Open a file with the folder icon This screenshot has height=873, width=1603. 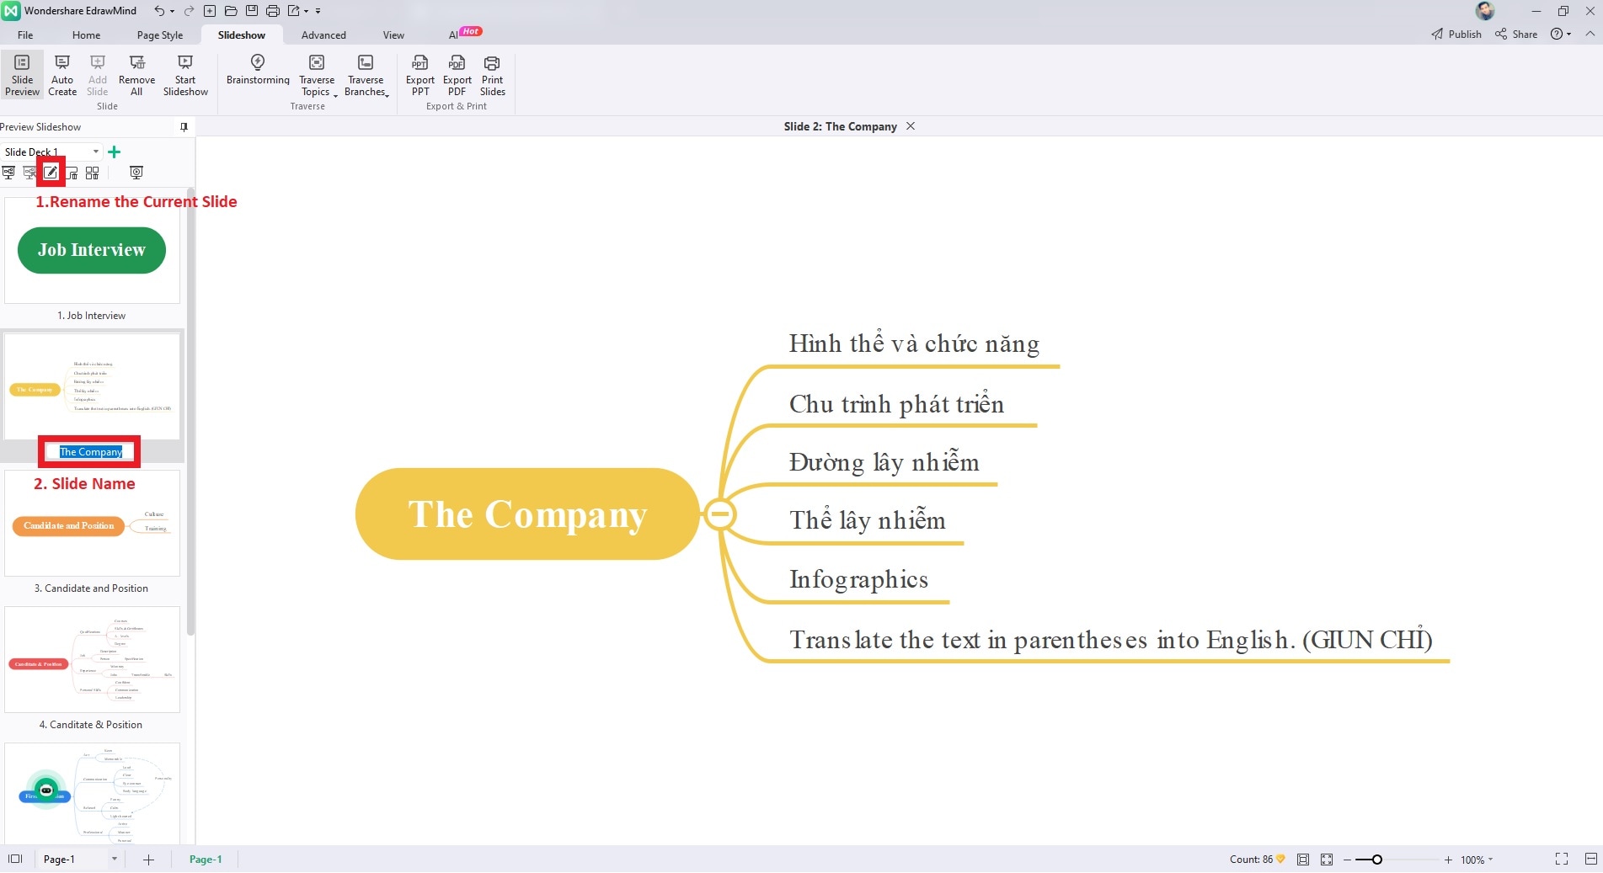(231, 11)
